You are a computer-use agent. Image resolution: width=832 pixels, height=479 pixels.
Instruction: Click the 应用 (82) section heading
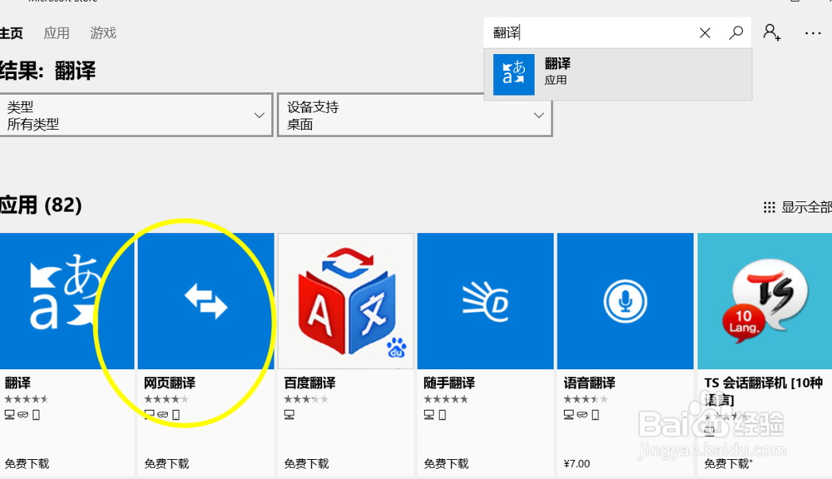(41, 205)
